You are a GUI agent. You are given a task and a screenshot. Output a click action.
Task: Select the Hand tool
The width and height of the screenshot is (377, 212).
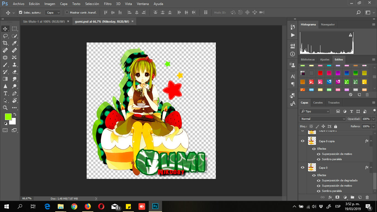coord(14,100)
